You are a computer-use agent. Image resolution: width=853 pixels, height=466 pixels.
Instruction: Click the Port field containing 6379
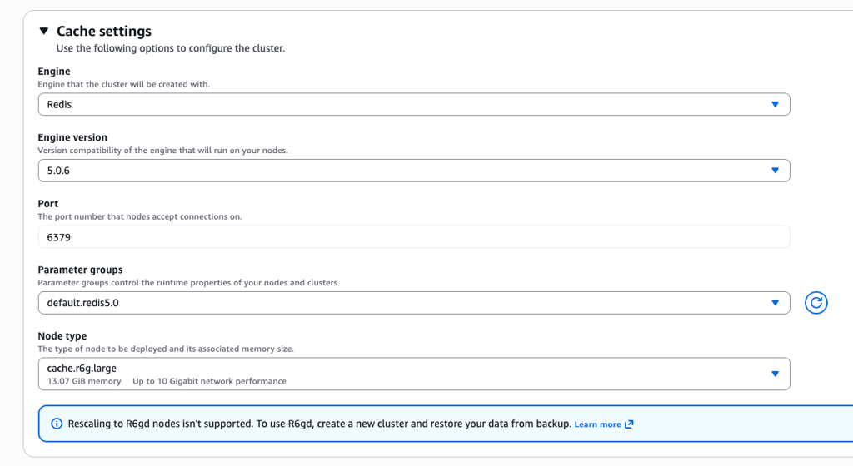point(414,237)
